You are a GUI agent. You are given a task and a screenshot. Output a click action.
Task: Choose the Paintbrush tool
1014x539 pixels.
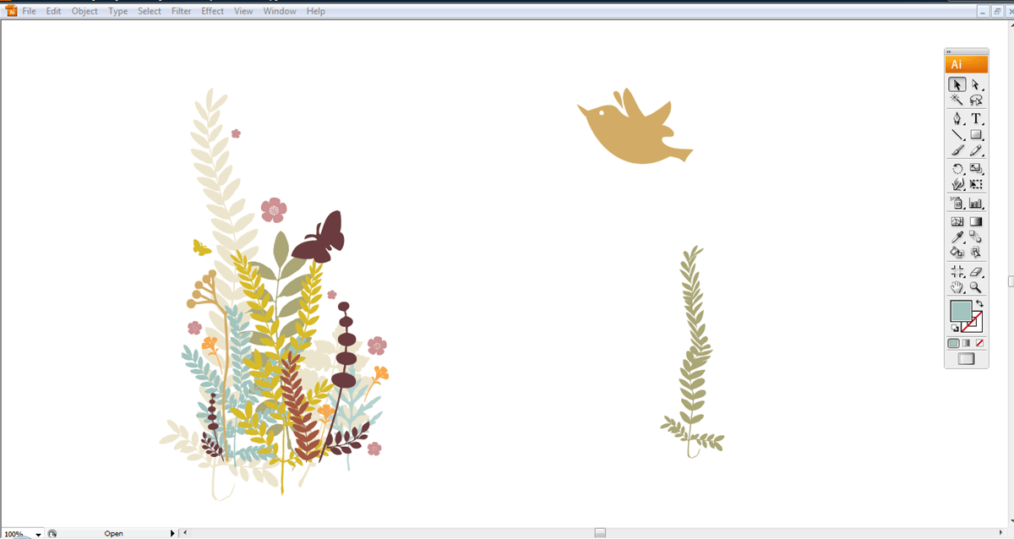[957, 150]
